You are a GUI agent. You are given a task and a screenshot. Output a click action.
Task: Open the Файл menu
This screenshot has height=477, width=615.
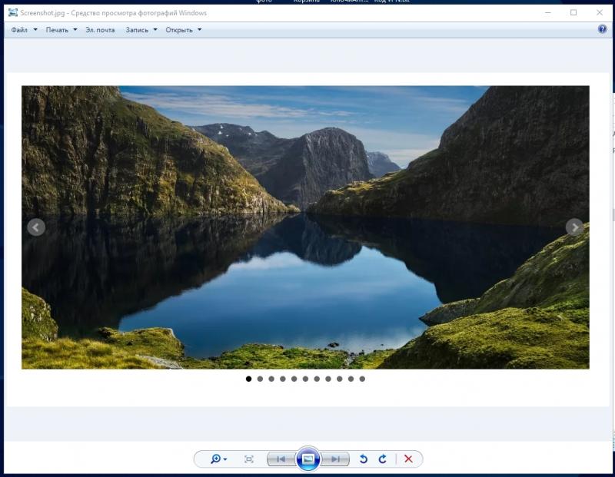(x=24, y=30)
